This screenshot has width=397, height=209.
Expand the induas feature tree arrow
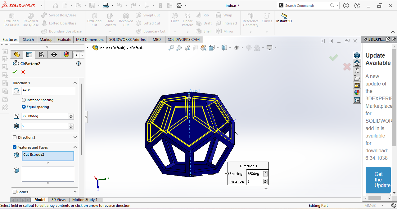[88, 48]
